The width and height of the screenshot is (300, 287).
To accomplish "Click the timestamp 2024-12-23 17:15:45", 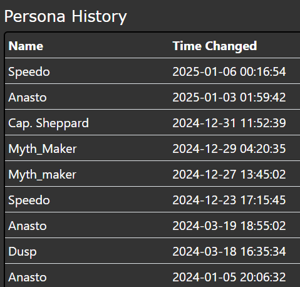I will pos(229,201).
